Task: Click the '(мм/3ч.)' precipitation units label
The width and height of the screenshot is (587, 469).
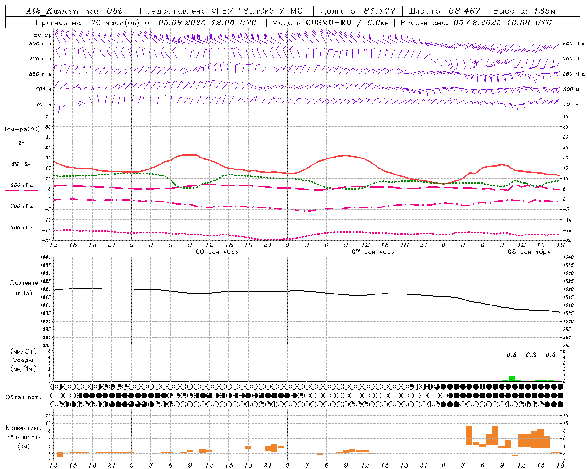Action: click(x=24, y=351)
